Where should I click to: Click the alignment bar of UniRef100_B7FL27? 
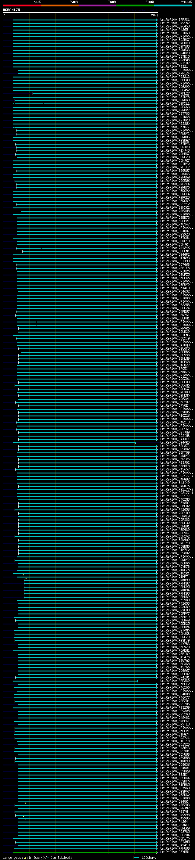coord(95,93)
